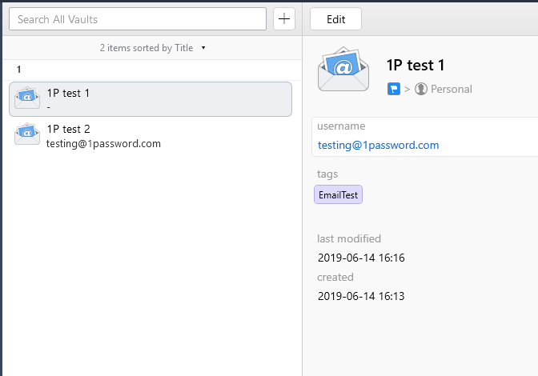Screen dimensions: 538x376
Task: Click the Edit button
Action: pyautogui.click(x=335, y=19)
